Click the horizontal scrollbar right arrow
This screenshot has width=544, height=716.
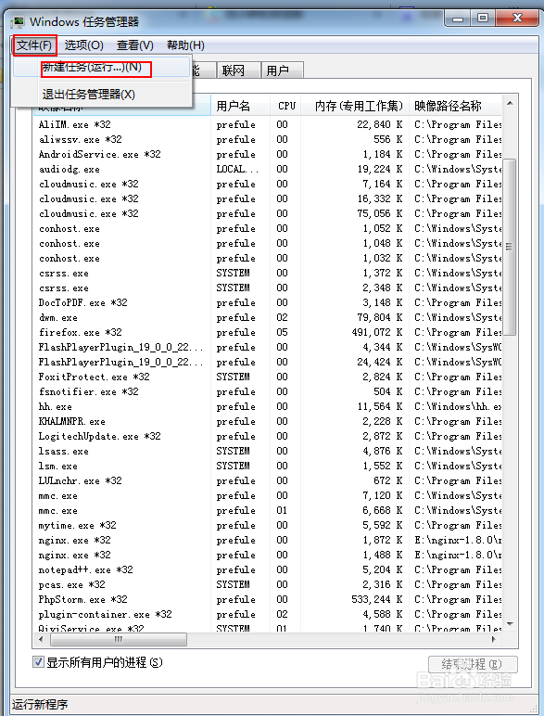494,639
